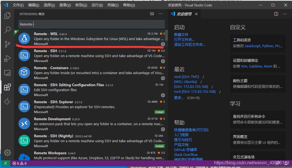Open 快捷键速查表(可打印) link
This screenshot has width=292, height=168.
[191, 130]
